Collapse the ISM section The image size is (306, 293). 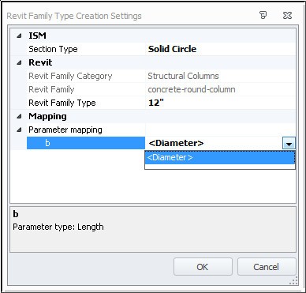pyautogui.click(x=19, y=36)
